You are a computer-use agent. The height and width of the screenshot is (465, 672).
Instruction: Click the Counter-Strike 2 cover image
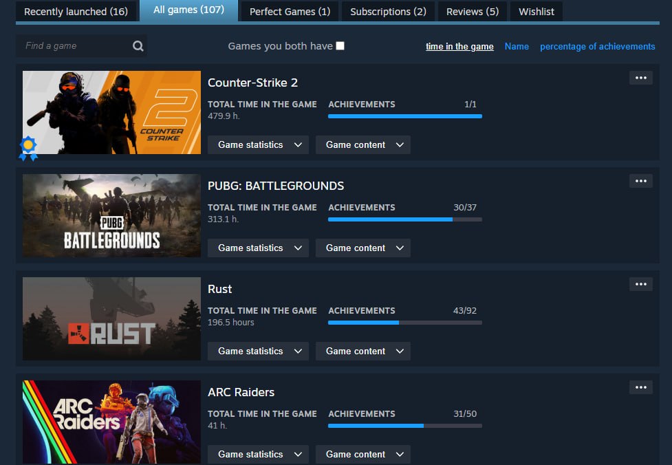click(x=111, y=112)
